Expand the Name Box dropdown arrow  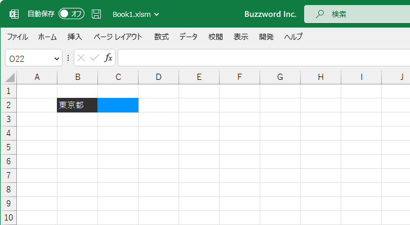(56, 58)
